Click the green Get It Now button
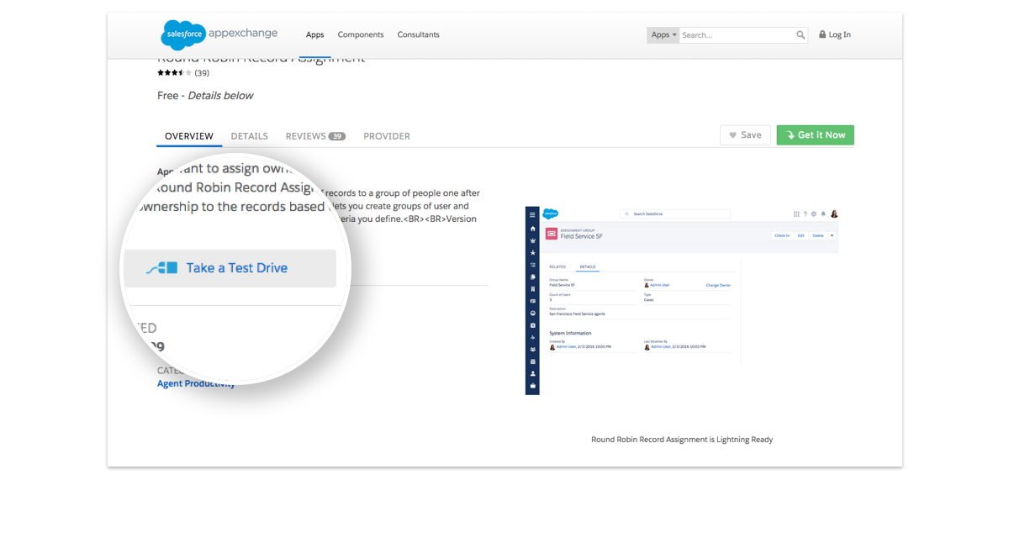 816,135
